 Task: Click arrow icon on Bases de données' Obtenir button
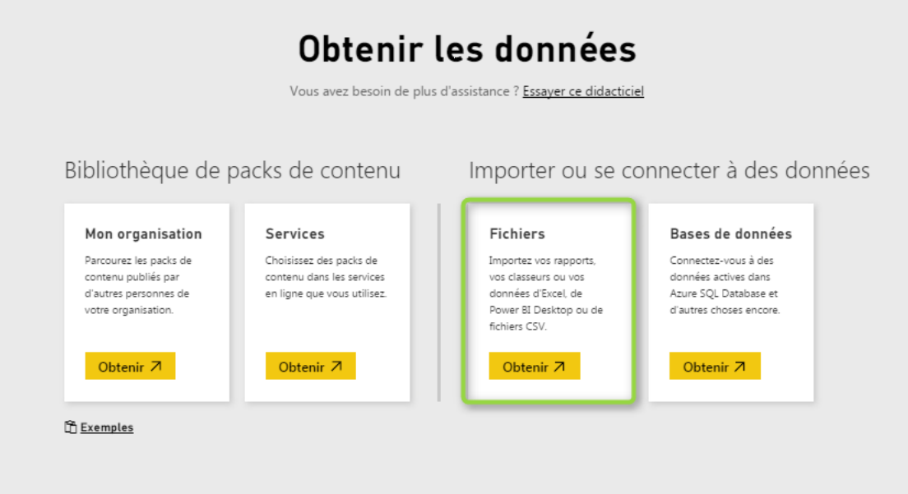(x=740, y=367)
